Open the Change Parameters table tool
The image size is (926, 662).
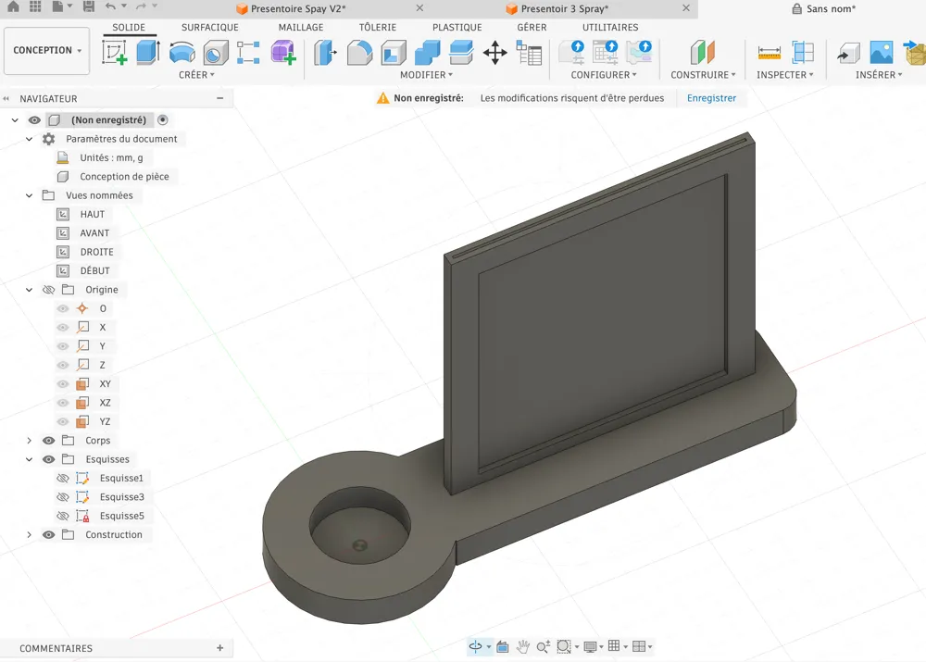pyautogui.click(x=529, y=53)
